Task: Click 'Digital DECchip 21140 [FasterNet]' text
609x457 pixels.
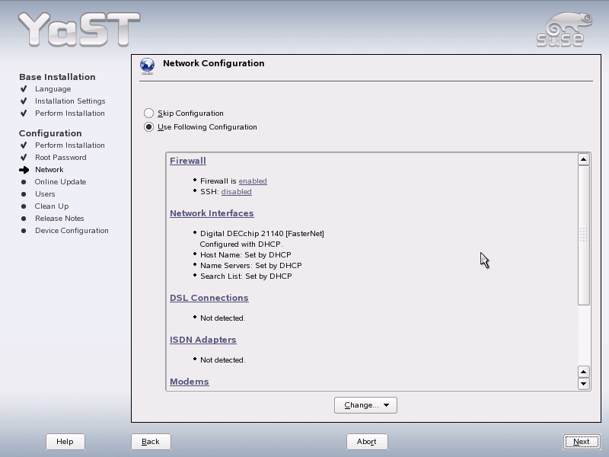Action: pos(262,234)
